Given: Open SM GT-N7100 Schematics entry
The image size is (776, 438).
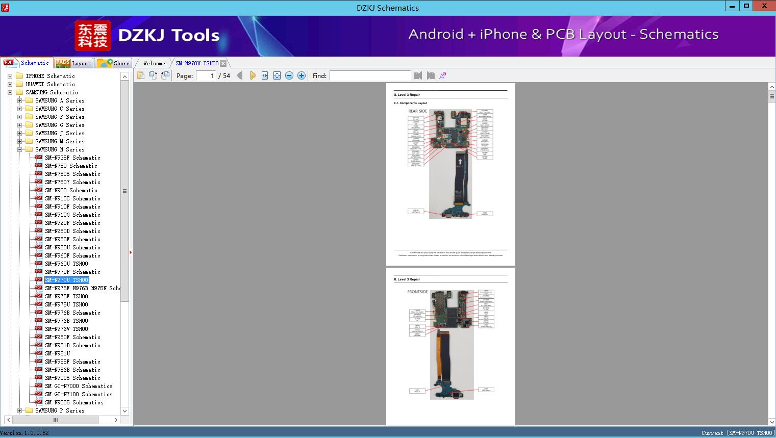Looking at the screenshot, I should tap(79, 394).
